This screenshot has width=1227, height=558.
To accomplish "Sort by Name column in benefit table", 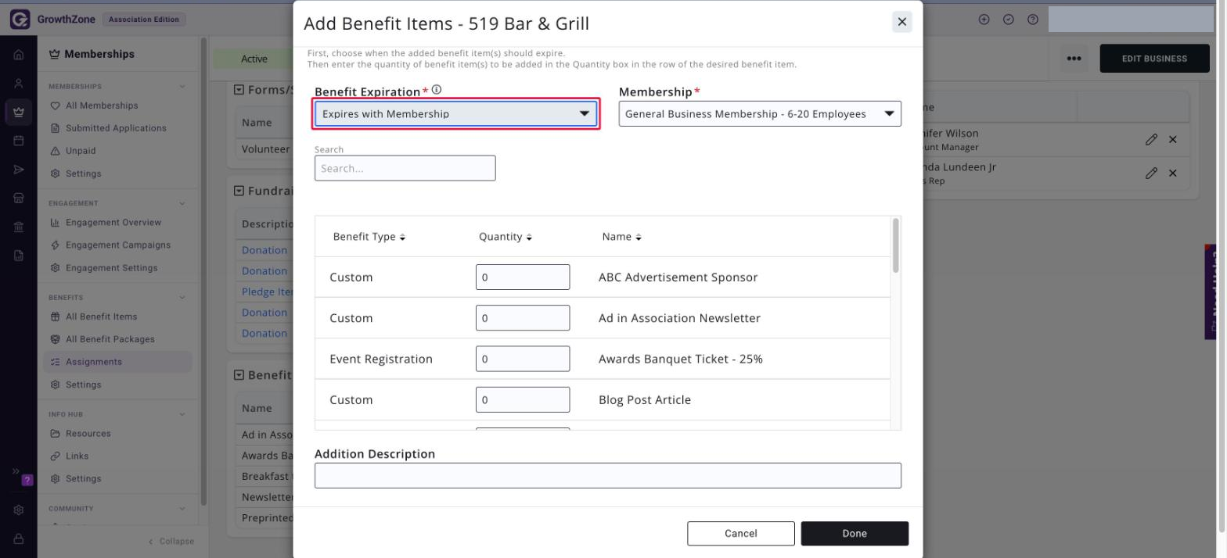I will point(622,237).
